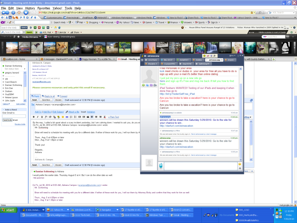
Task: Expand Yahoo Shopping toolbar dropdown
Action: pos(99,22)
